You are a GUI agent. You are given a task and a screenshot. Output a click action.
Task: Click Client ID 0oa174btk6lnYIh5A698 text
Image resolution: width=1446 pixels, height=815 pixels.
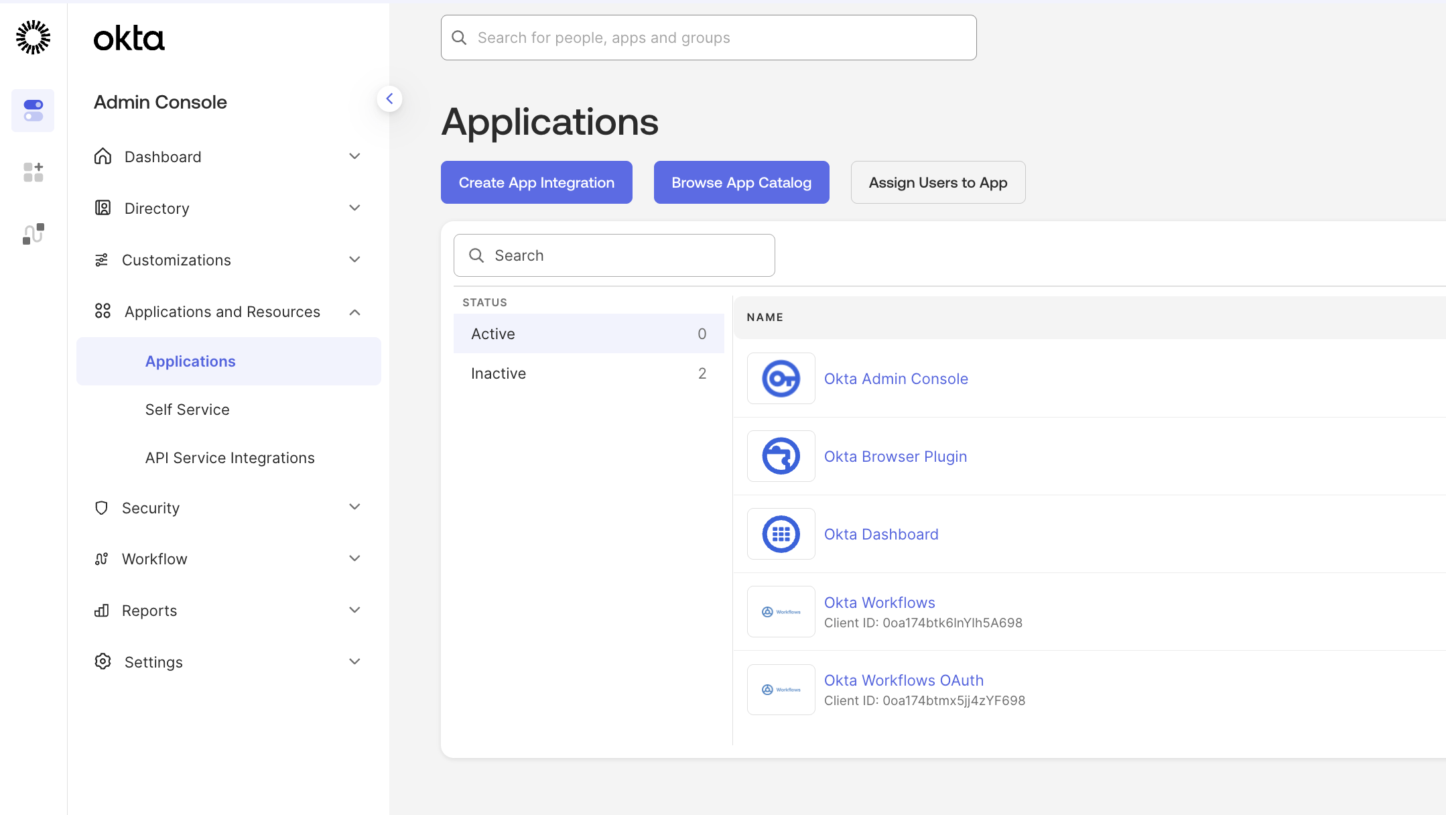[923, 623]
